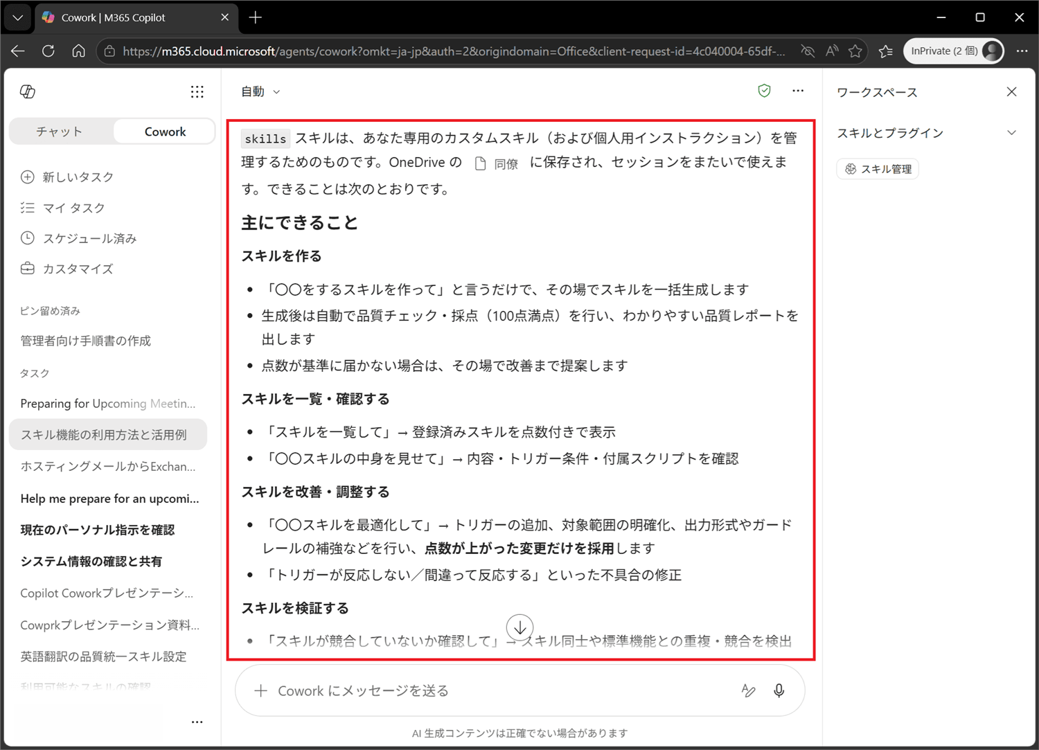This screenshot has width=1039, height=750.
Task: Open the 自動 mode dropdown
Action: point(260,91)
